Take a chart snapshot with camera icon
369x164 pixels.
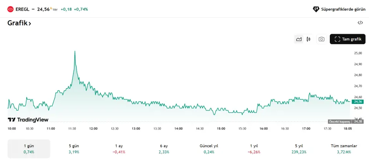pos(321,39)
